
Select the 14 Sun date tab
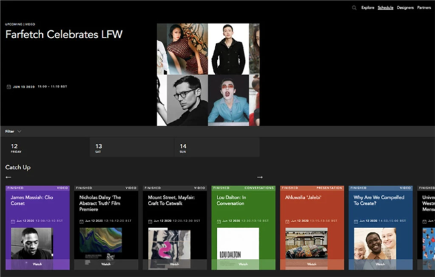(x=217, y=147)
